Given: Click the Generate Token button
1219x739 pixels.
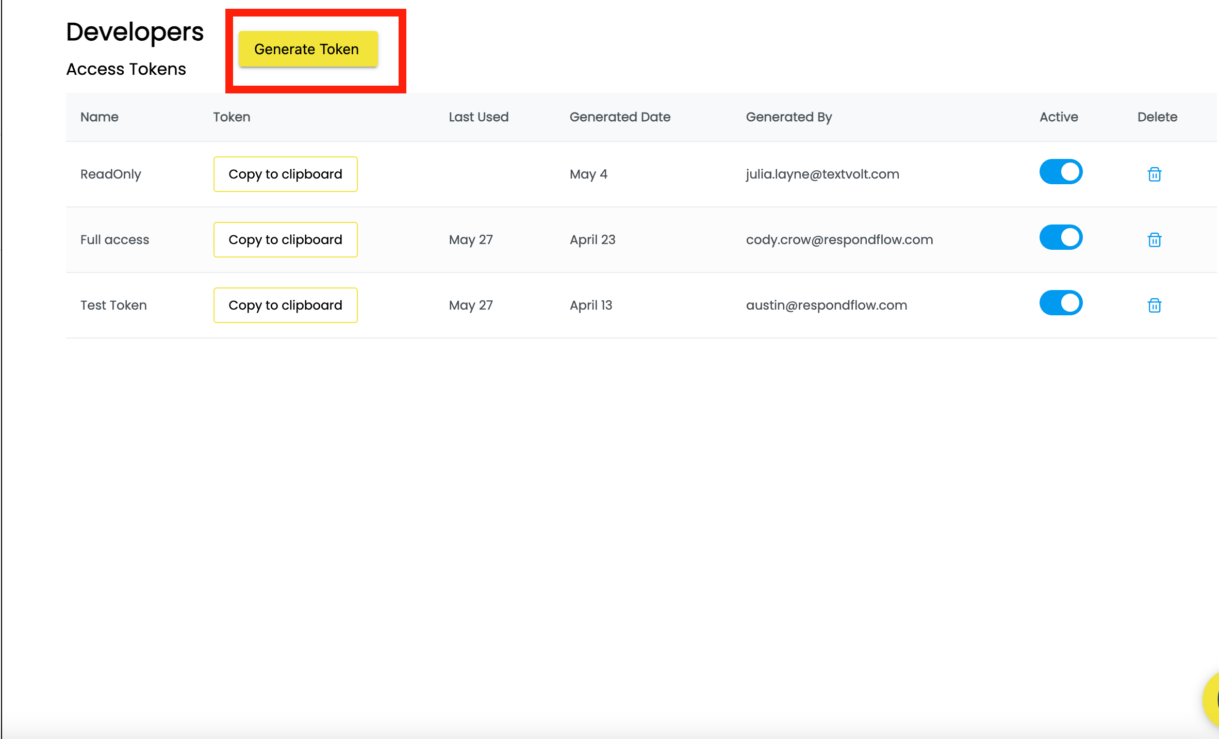Looking at the screenshot, I should coord(308,49).
